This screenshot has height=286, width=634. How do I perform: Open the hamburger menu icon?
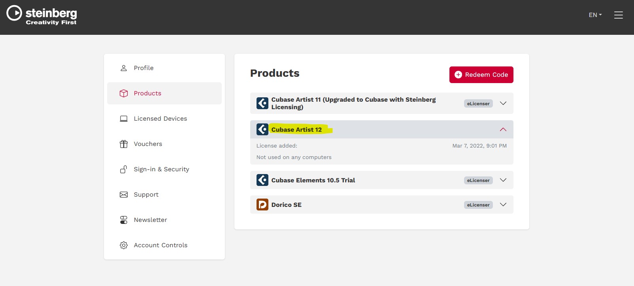[x=618, y=15]
